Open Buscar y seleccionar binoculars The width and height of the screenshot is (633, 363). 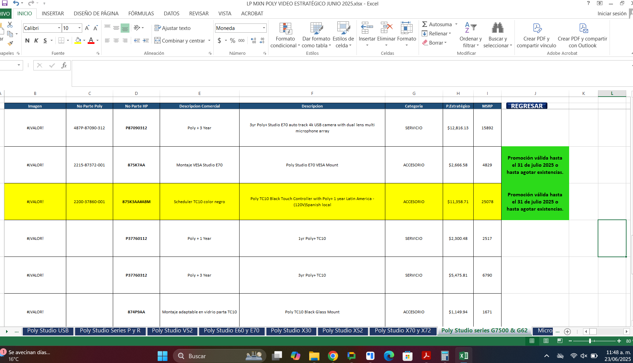(497, 35)
